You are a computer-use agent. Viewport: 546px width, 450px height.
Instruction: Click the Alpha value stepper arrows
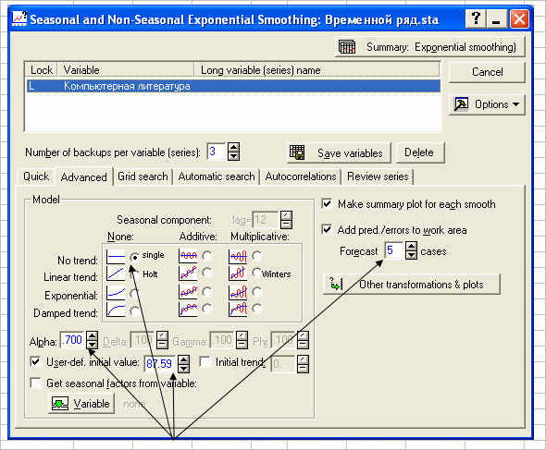(x=92, y=340)
